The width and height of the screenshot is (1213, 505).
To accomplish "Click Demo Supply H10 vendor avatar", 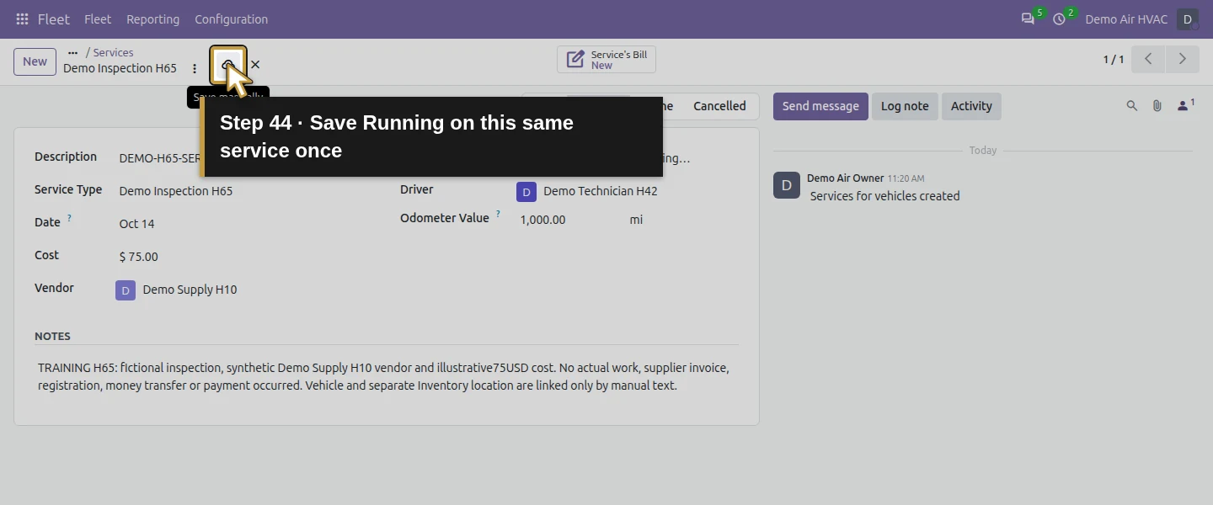I will (x=126, y=290).
